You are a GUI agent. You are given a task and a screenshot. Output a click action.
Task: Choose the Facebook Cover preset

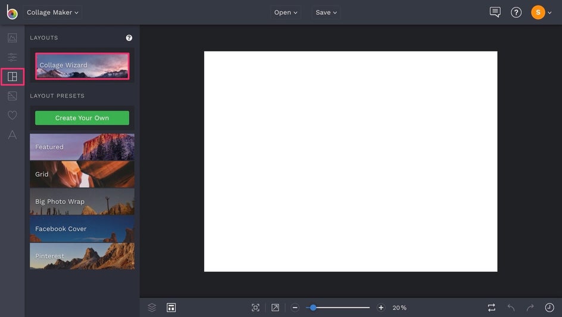[82, 229]
